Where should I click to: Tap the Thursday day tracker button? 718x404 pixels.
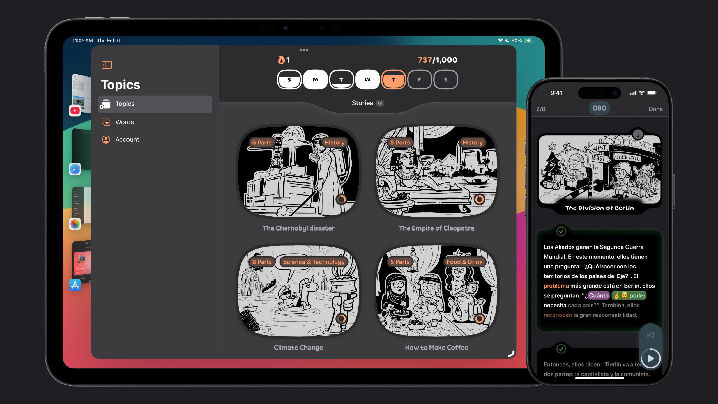tap(393, 79)
